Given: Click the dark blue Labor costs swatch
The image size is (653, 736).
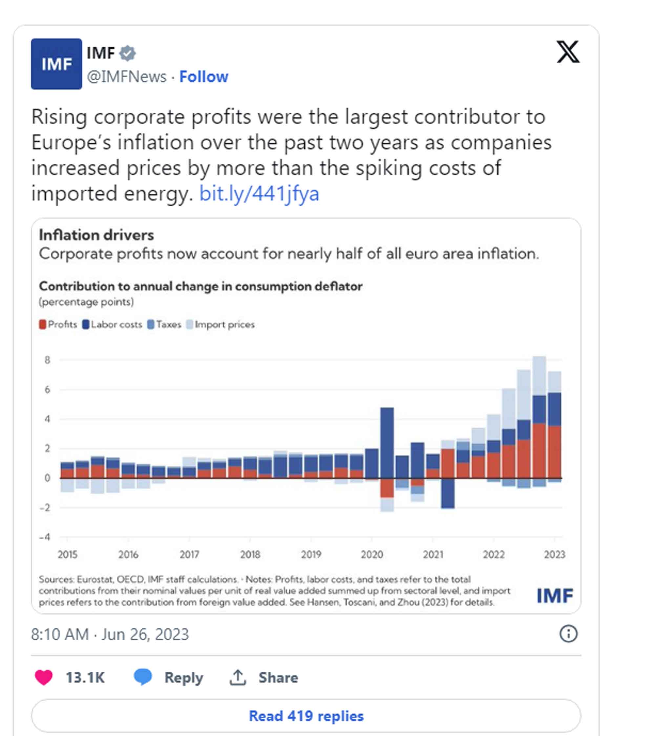Looking at the screenshot, I should [86, 324].
